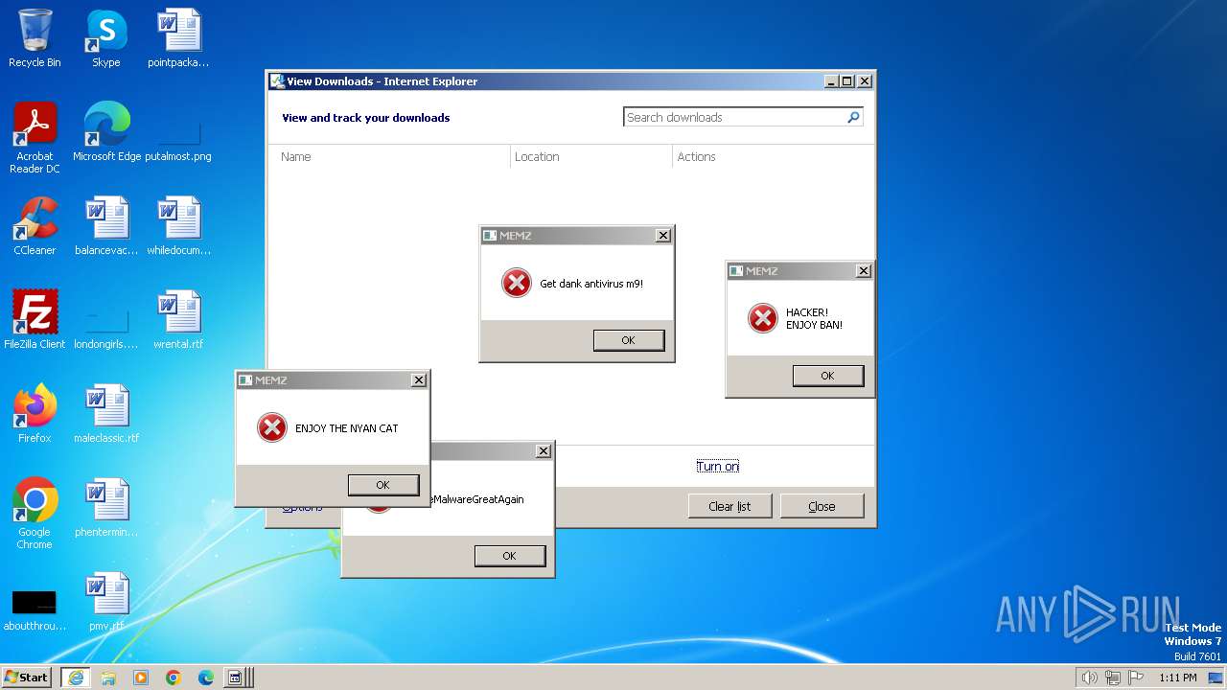The height and width of the screenshot is (690, 1227).
Task: Launch Google Chrome desktop shortcut
Action: 35,514
